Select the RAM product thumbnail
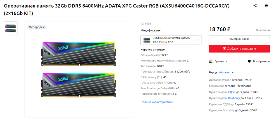The width and height of the screenshot is (273, 118). tap(11, 28)
